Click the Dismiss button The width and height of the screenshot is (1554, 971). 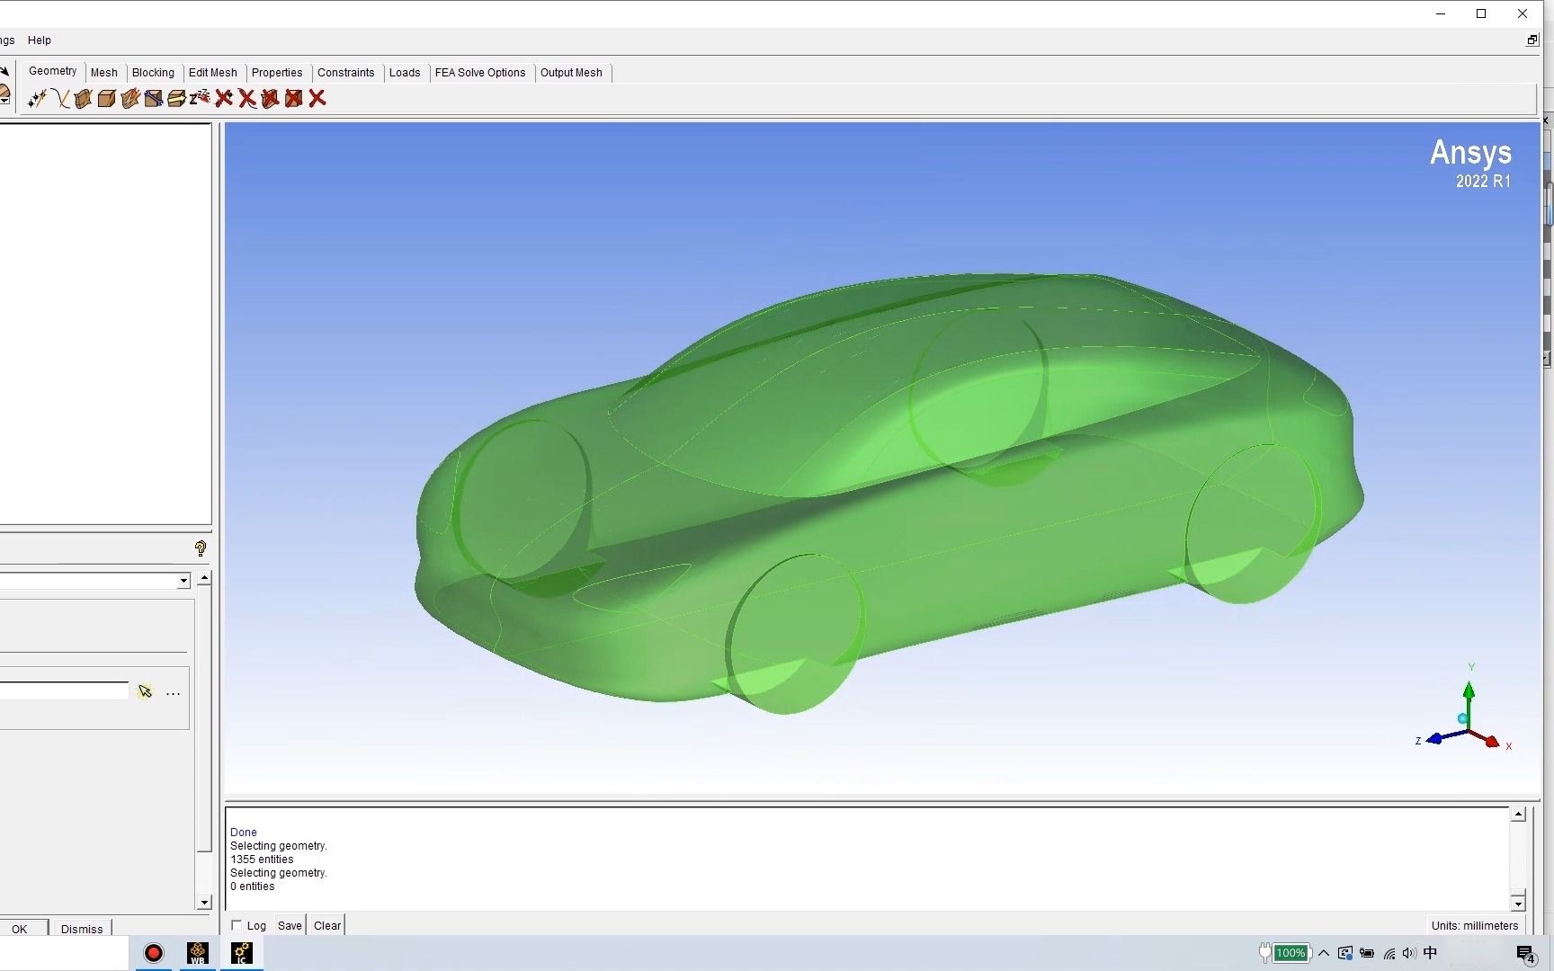tap(82, 929)
